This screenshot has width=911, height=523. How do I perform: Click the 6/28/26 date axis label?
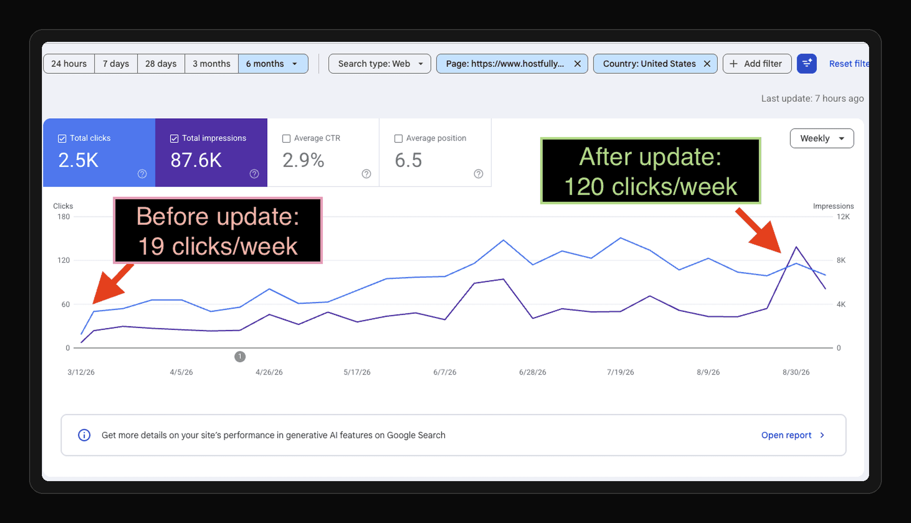(532, 372)
